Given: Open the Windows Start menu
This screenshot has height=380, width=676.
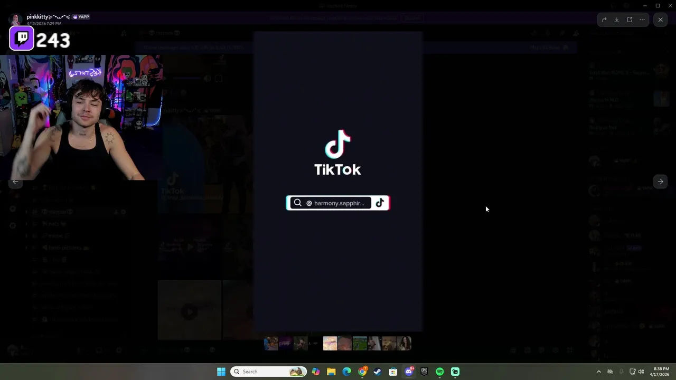Looking at the screenshot, I should tap(221, 372).
